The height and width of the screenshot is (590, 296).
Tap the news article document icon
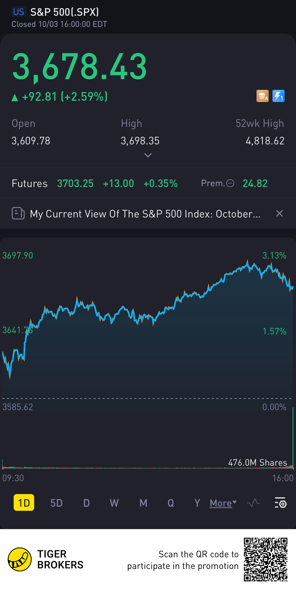(18, 213)
